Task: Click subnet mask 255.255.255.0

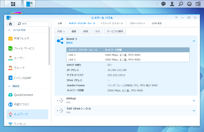Action: [116, 75]
